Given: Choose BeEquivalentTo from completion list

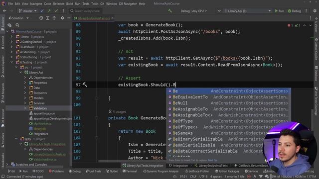Looking at the screenshot, I should point(228,97).
